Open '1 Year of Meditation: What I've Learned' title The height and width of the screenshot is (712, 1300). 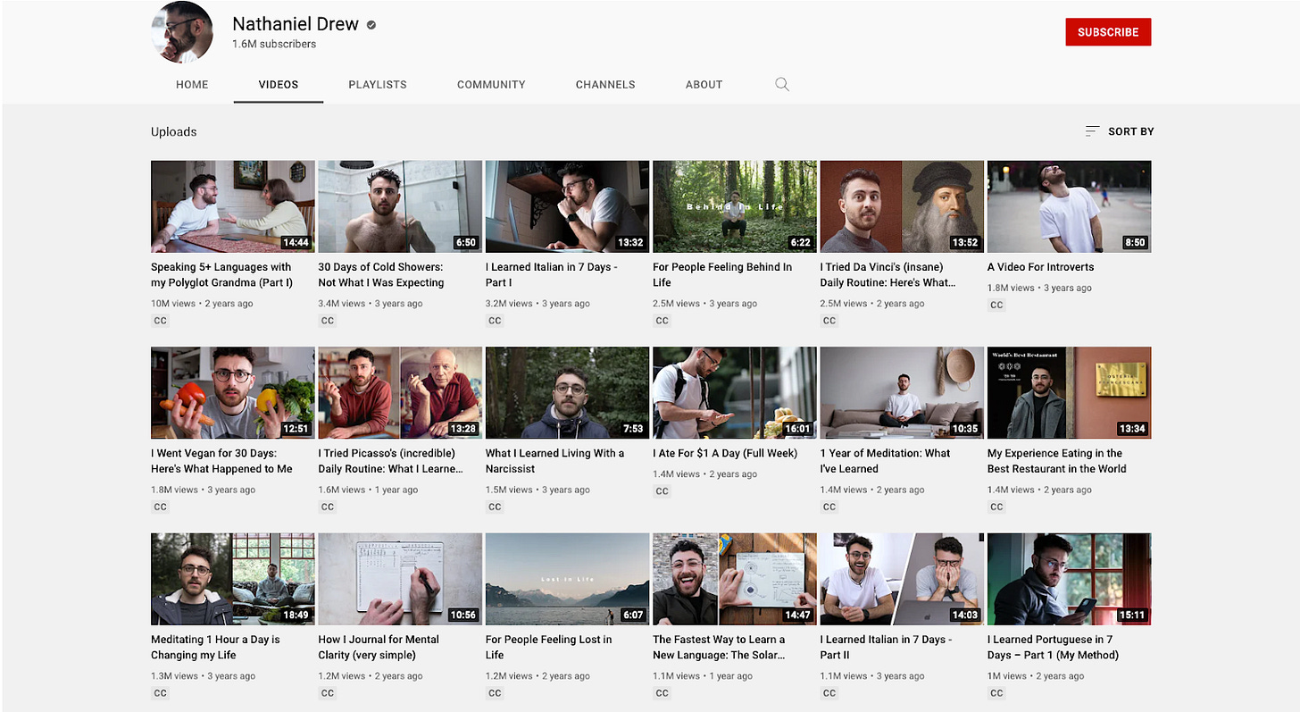(886, 461)
